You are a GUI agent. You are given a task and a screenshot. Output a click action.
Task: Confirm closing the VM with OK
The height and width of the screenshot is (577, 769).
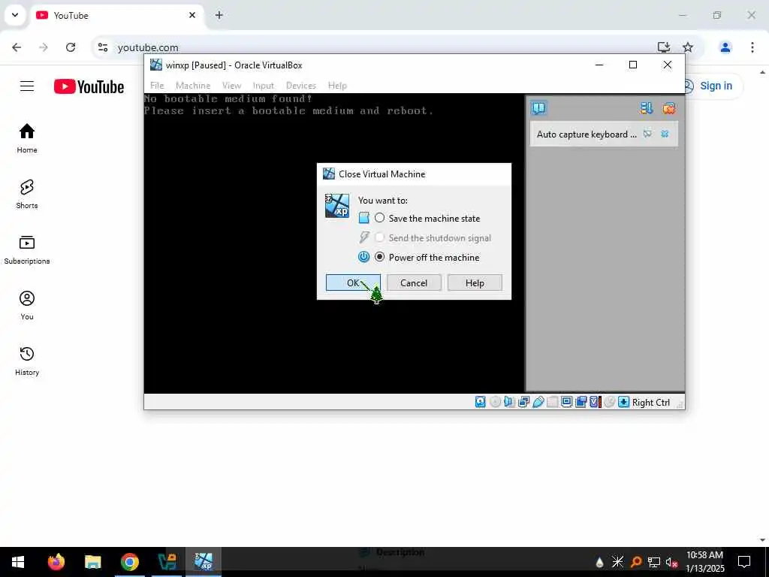click(353, 282)
